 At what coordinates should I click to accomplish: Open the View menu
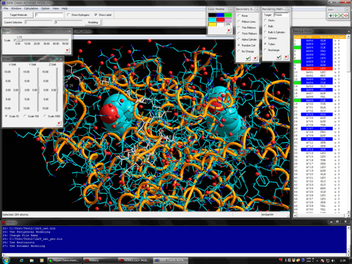[x=56, y=9]
